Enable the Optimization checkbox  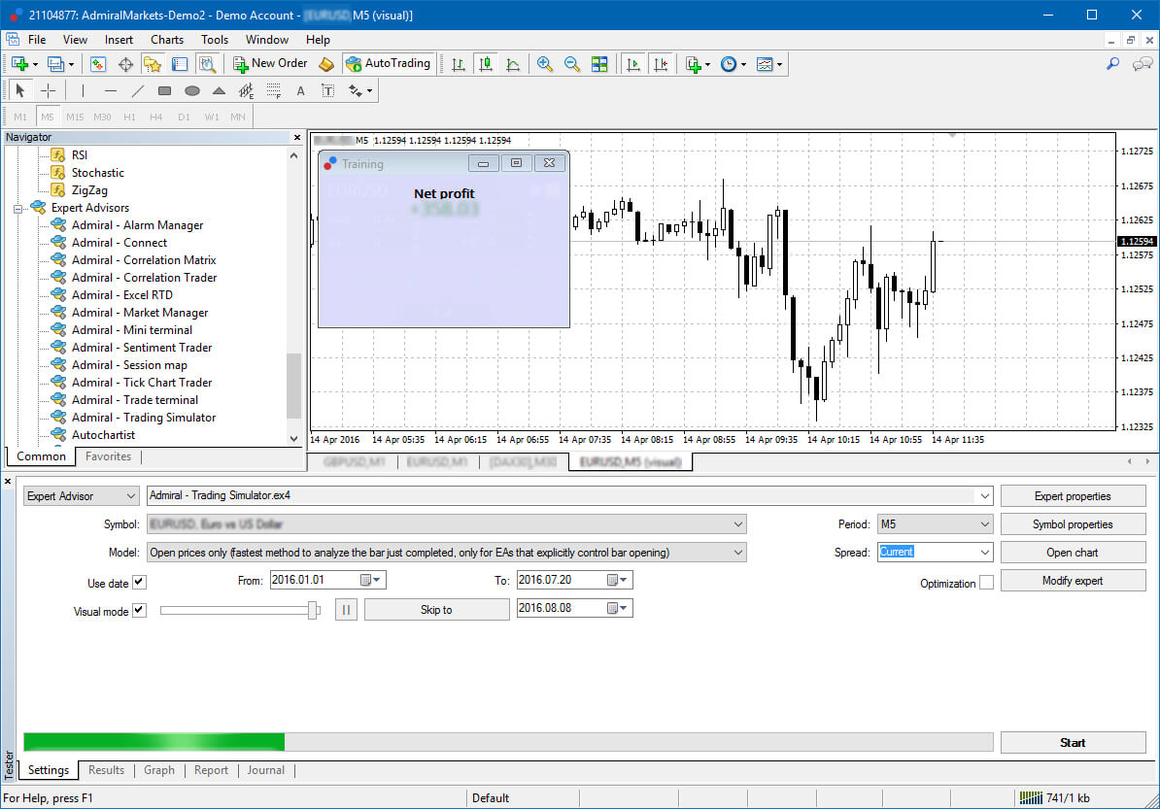click(x=986, y=583)
